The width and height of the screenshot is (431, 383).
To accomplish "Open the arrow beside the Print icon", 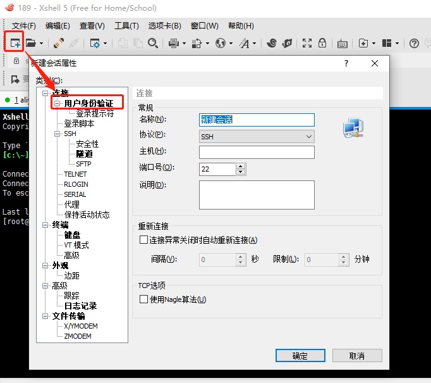I will [184, 44].
